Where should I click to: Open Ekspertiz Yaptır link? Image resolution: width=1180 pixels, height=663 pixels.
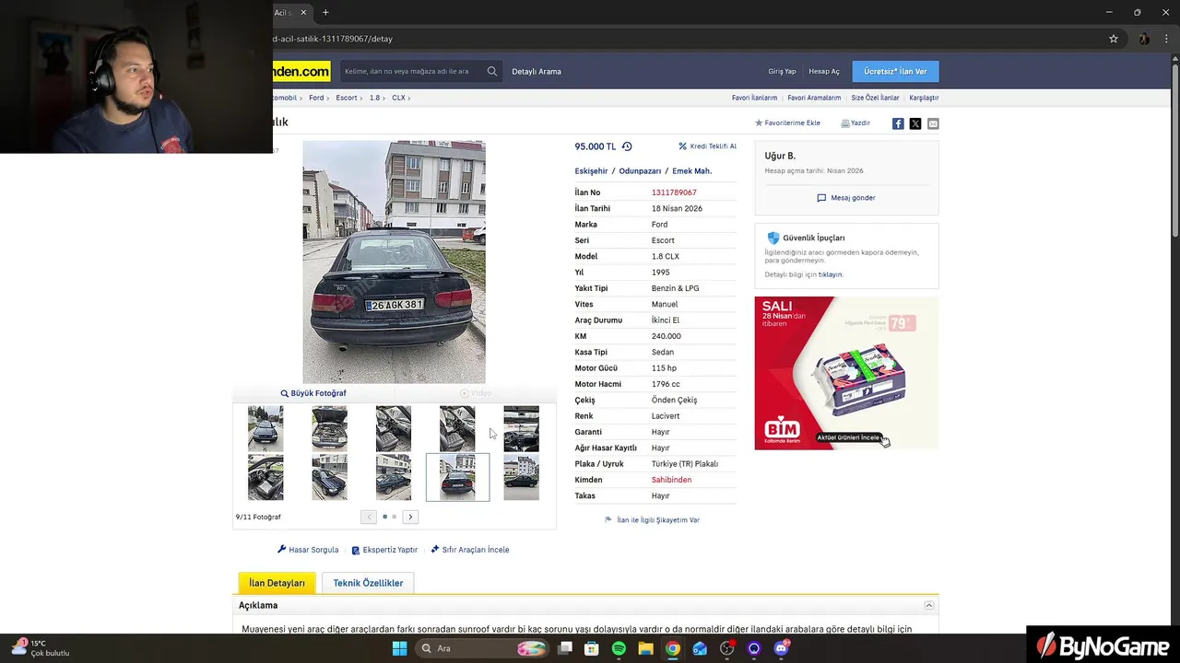tap(384, 550)
